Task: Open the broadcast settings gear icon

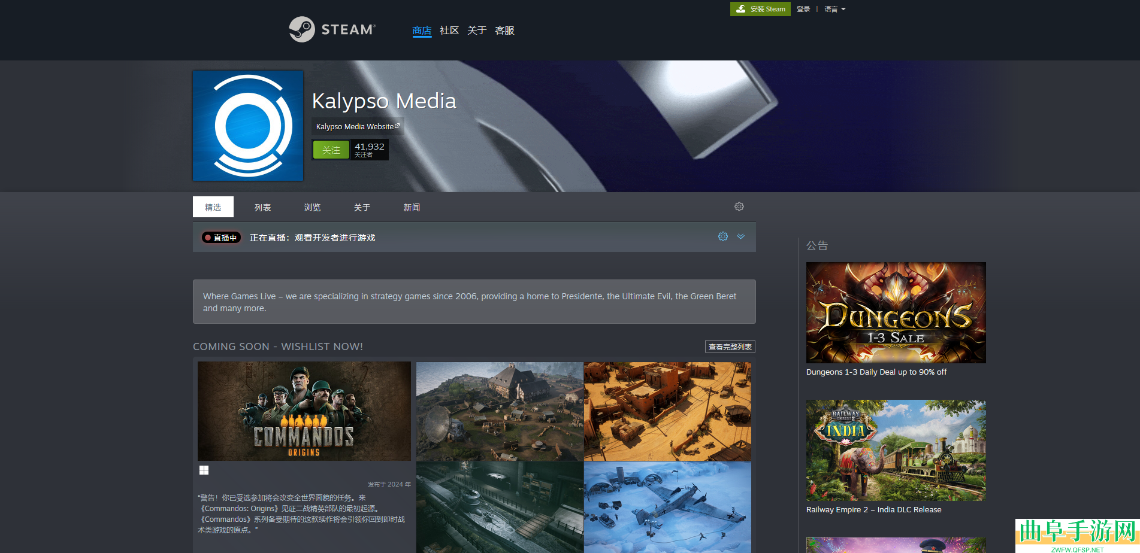Action: (723, 236)
